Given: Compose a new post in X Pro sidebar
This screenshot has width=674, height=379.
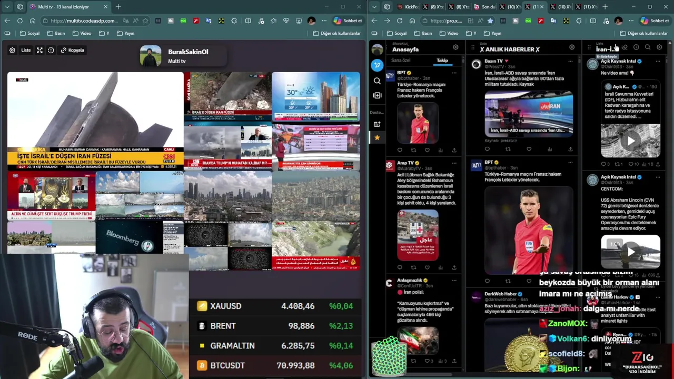Looking at the screenshot, I should 377,65.
